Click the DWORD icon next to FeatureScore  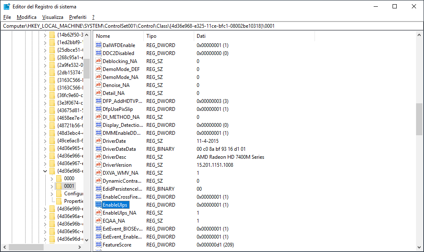point(98,244)
